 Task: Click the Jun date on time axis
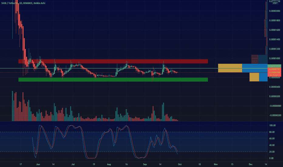(38, 164)
